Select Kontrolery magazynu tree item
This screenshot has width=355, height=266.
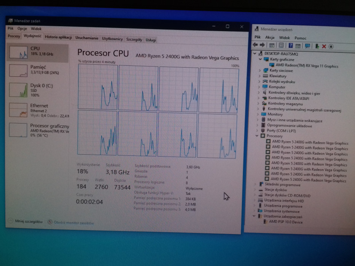point(285,104)
